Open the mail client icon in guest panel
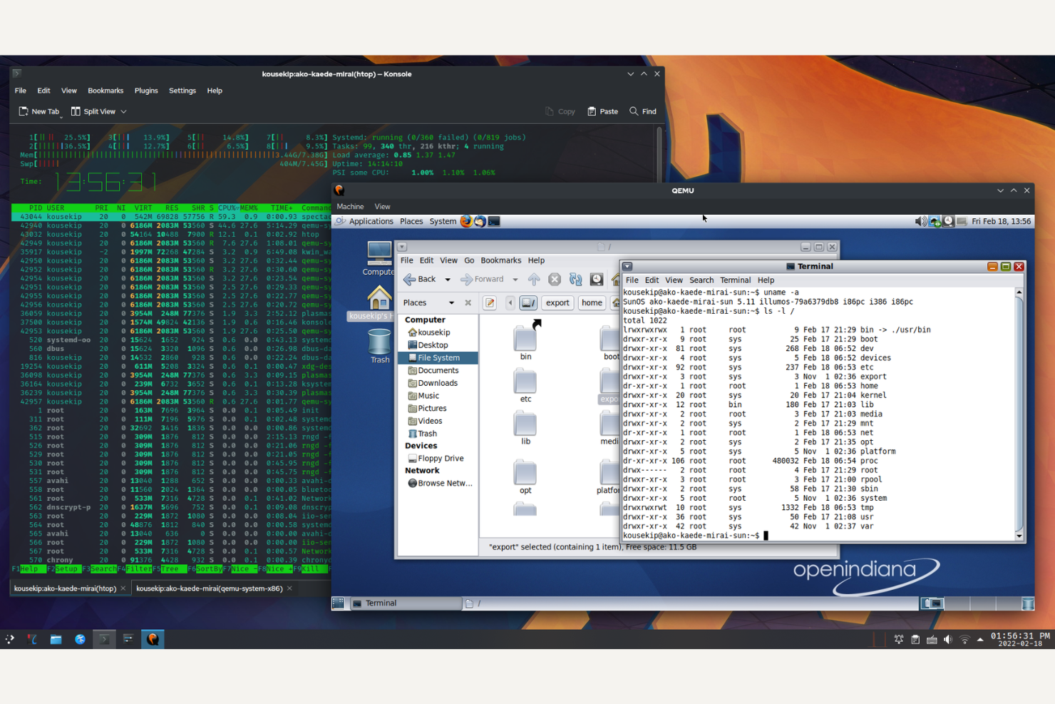 480,221
